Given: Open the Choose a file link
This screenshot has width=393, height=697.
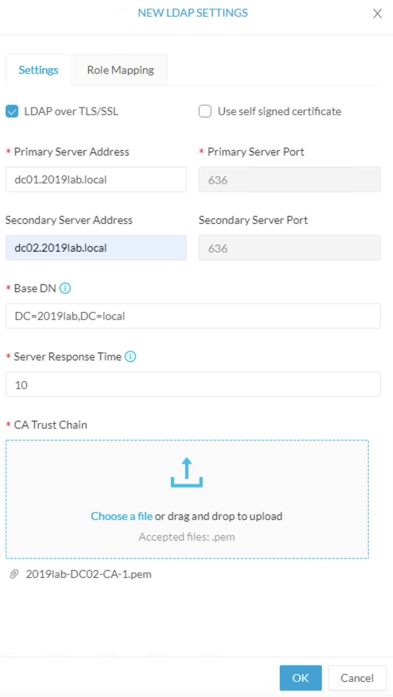Looking at the screenshot, I should pyautogui.click(x=122, y=516).
